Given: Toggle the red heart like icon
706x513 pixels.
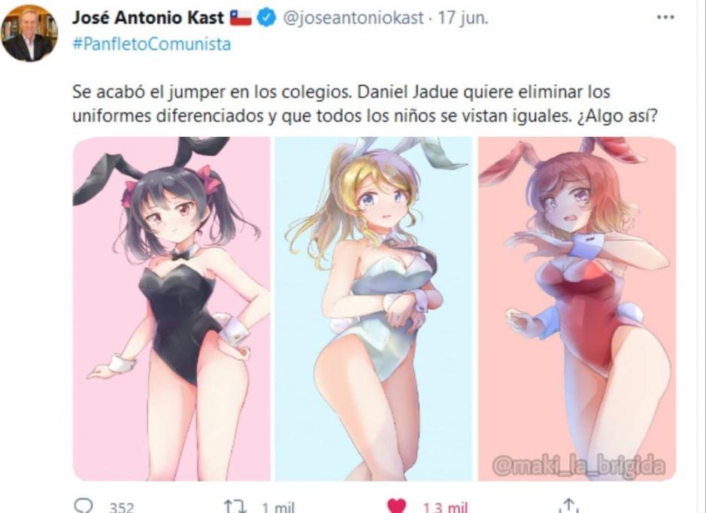Looking at the screenshot, I should click(396, 506).
